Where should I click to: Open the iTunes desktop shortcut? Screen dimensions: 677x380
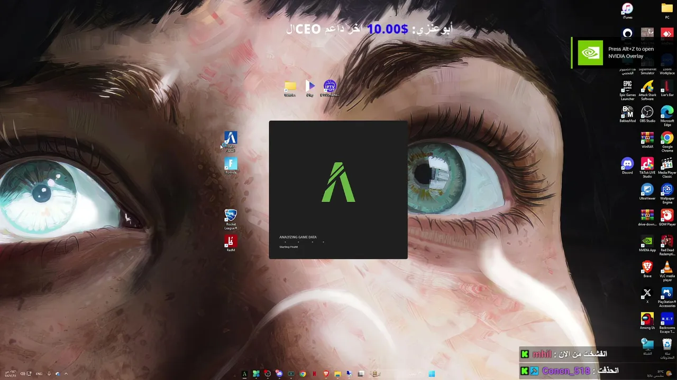click(x=627, y=11)
